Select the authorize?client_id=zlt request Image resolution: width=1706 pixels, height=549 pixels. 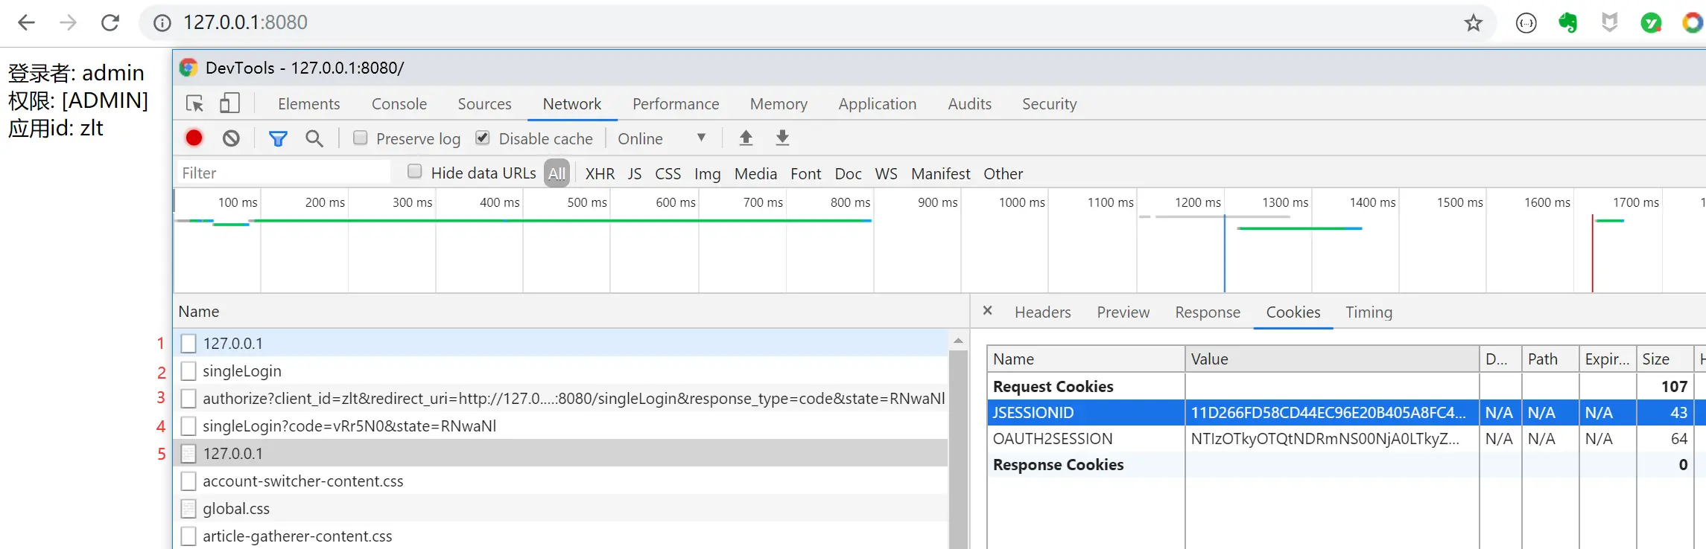point(561,398)
